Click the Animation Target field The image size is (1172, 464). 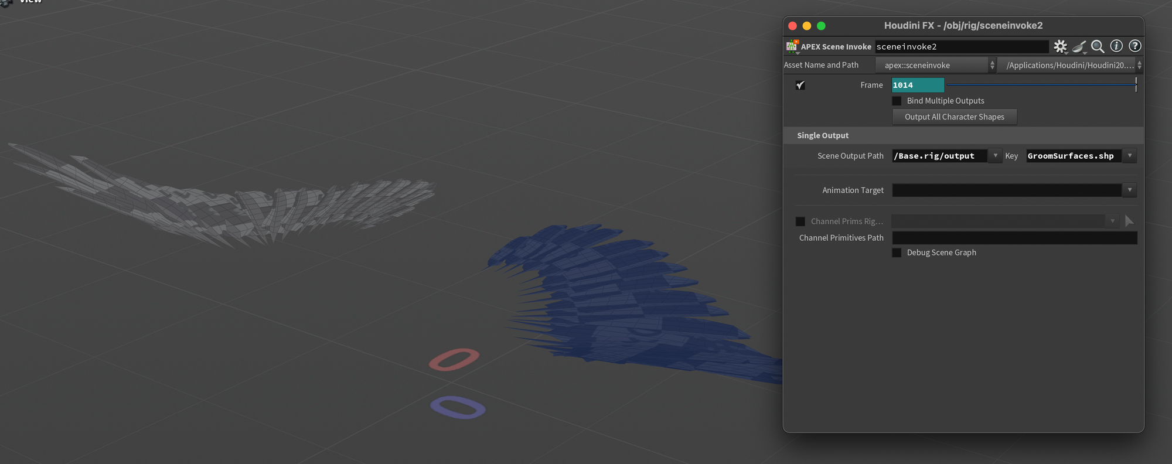[x=1007, y=190]
